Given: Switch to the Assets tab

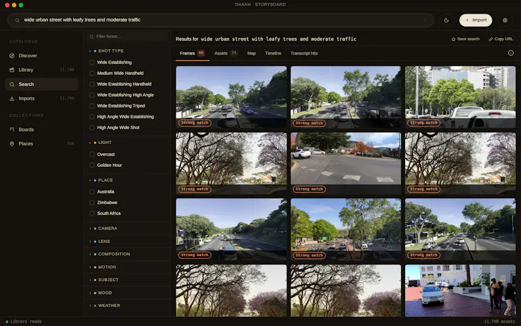Looking at the screenshot, I should 225,53.
